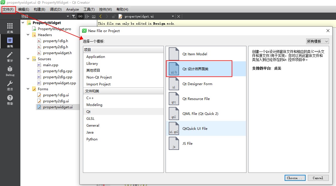
Task: Select property2dlg.cpp in Sources
Action: [57, 77]
